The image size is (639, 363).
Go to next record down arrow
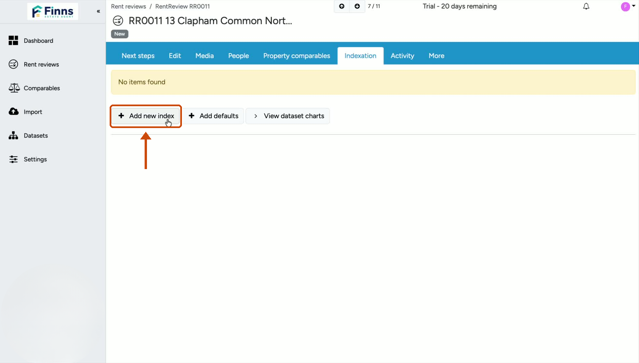pos(357,6)
